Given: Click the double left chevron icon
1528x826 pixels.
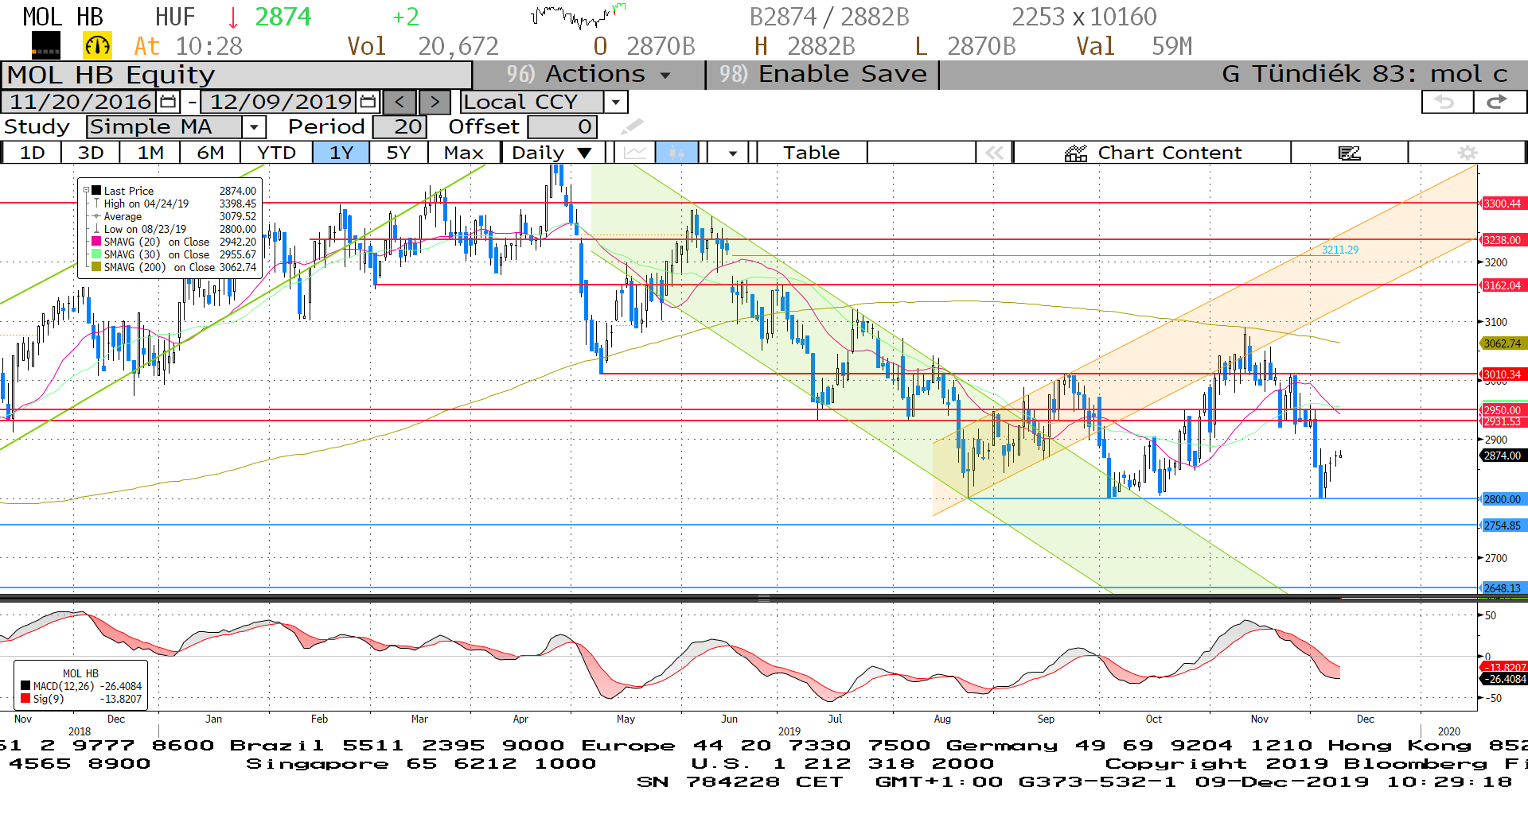Looking at the screenshot, I should coord(995,153).
